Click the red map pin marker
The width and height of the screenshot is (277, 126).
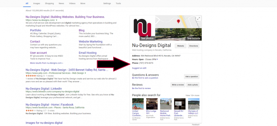pyautogui.click(x=179, y=21)
